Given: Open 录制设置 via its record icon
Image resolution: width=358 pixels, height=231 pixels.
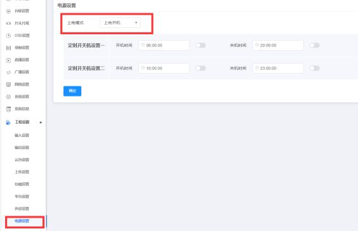Looking at the screenshot, I should (8, 48).
